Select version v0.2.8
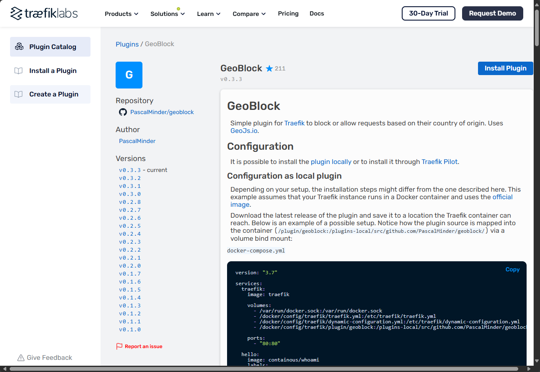The height and width of the screenshot is (372, 540). [x=130, y=202]
